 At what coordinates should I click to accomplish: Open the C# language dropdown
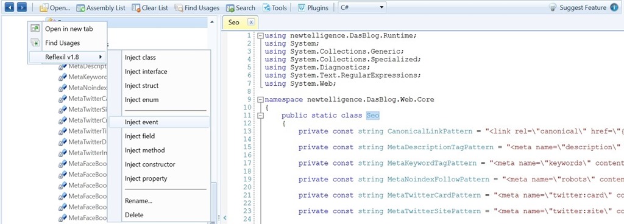coord(362,7)
